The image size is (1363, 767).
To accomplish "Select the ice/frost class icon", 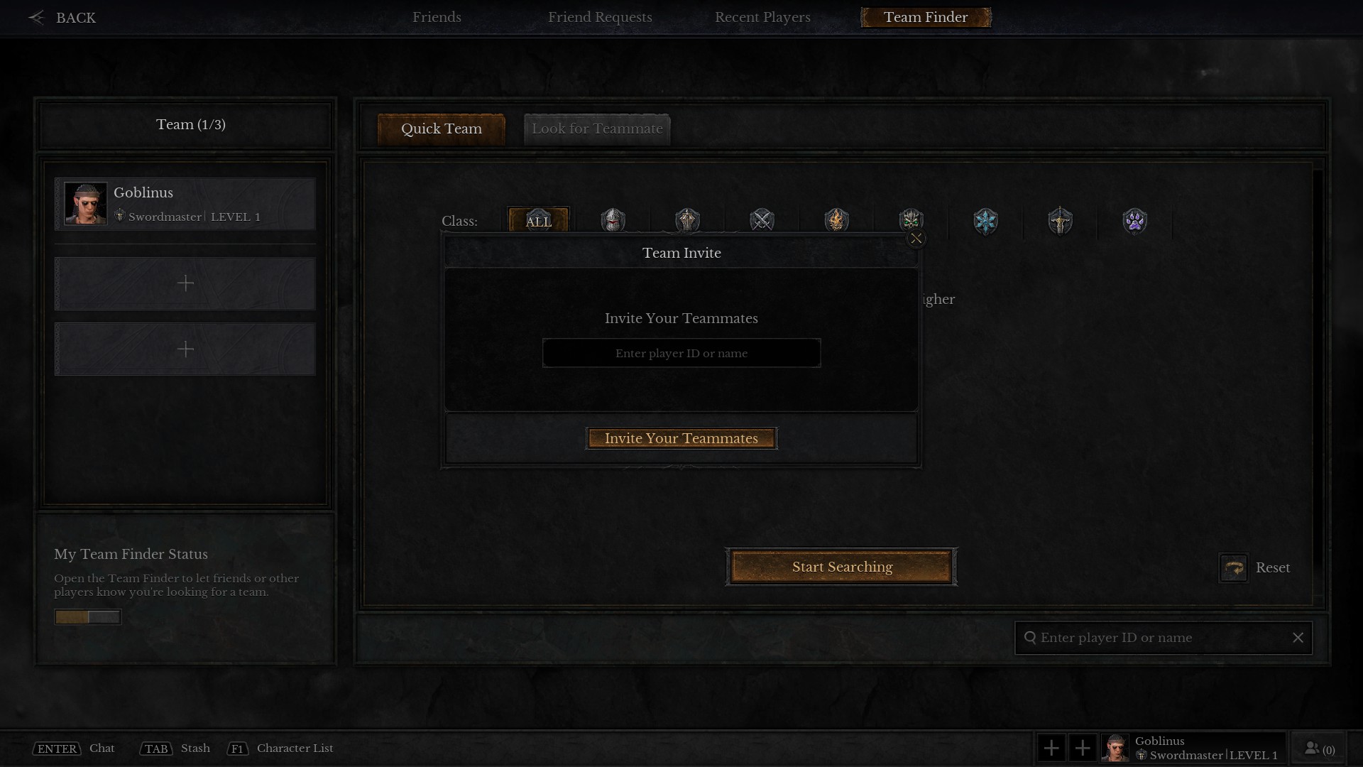I will point(986,221).
